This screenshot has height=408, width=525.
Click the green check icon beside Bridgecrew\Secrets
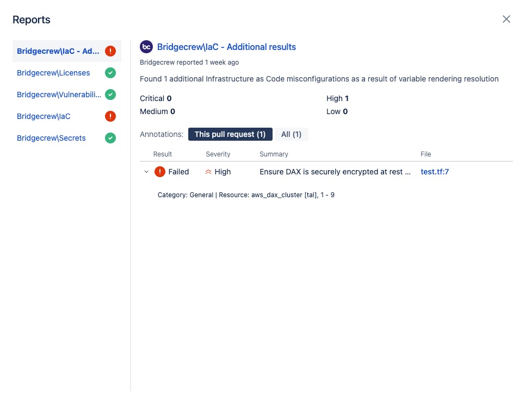pos(110,138)
